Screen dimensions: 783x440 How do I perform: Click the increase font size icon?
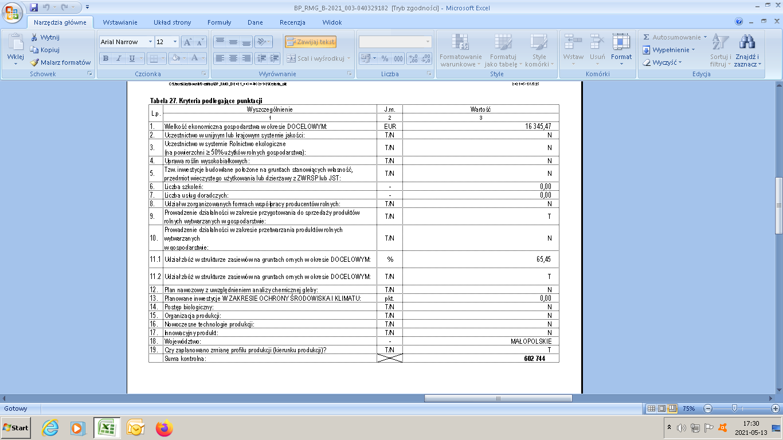[x=187, y=42]
